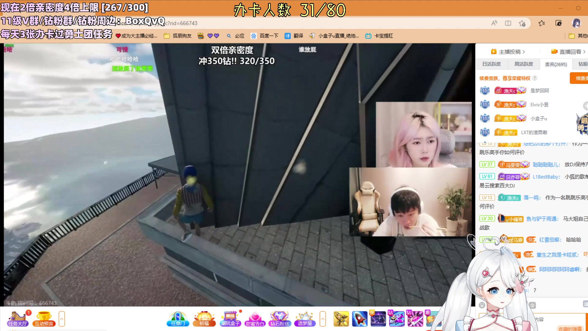Click the 造梦屋 crystal icon

(x=305, y=319)
